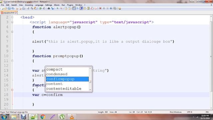Screen dimensions: 213x120
Task: Start macro recording with red Record icon
Action: tap(100, 8)
